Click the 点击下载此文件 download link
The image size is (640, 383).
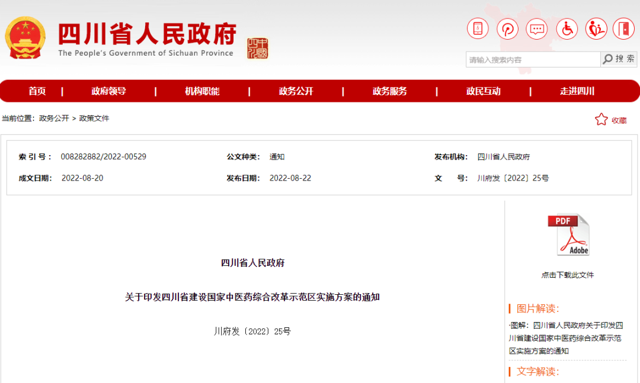click(567, 275)
